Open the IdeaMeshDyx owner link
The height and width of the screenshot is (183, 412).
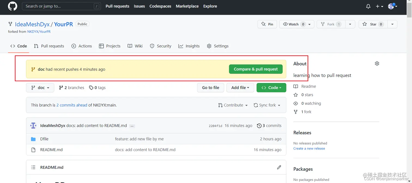(x=32, y=24)
